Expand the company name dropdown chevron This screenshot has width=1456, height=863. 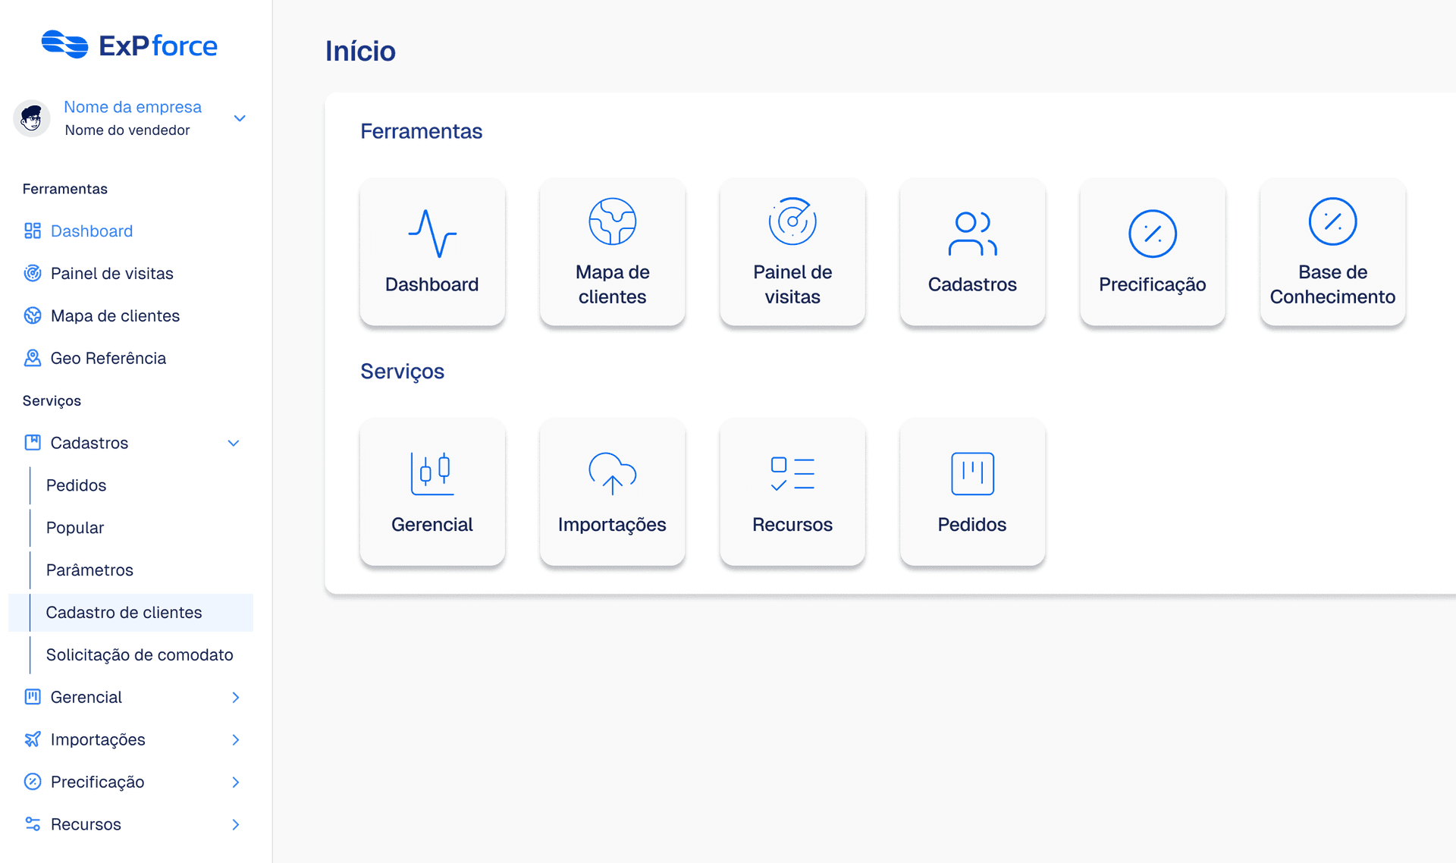240,118
